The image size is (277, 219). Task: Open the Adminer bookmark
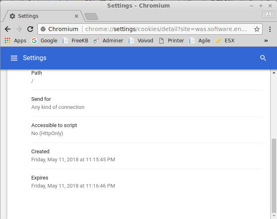pyautogui.click(x=108, y=41)
